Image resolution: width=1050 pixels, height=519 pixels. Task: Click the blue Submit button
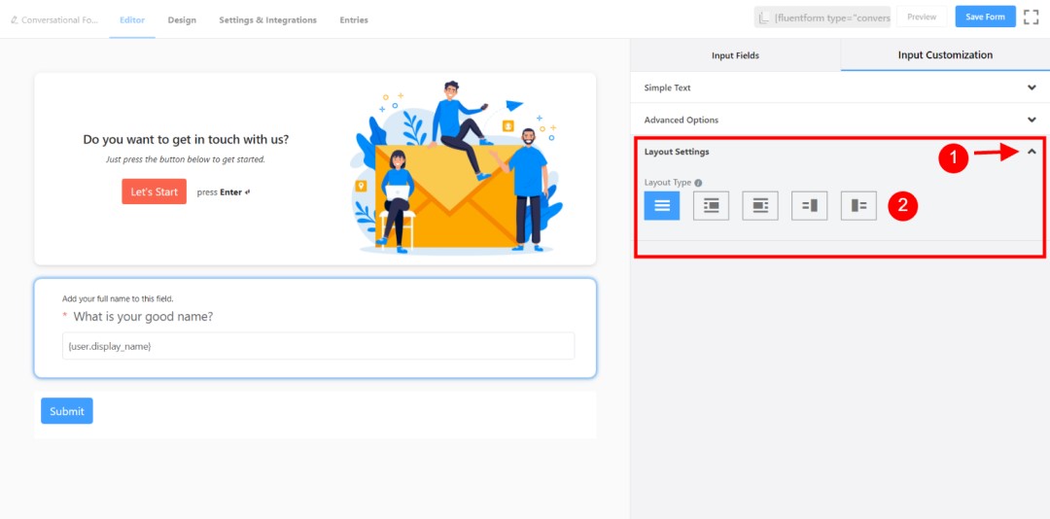67,411
